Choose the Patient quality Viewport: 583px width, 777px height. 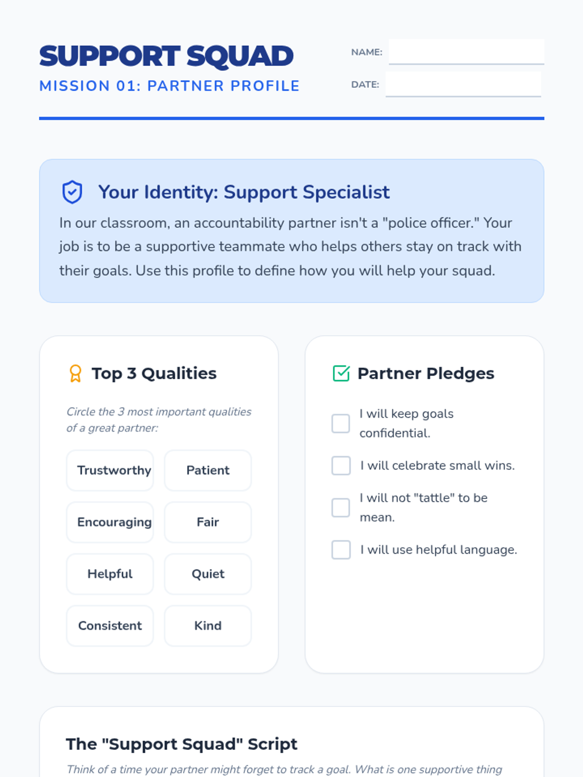[x=208, y=470]
